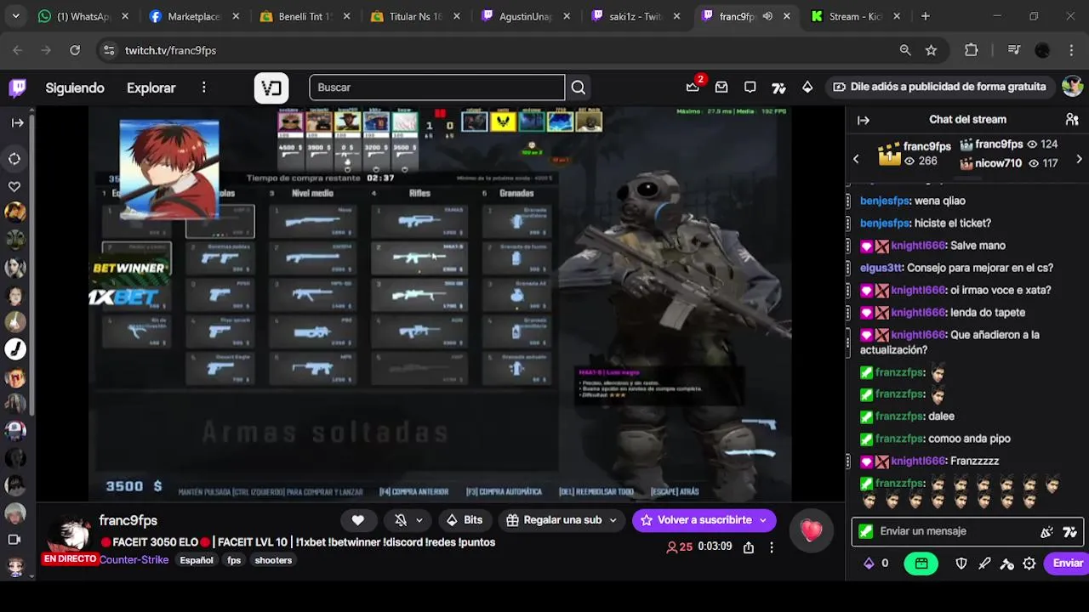Screen dimensions: 1089x612
Task: Click the Bits button
Action: point(465,520)
